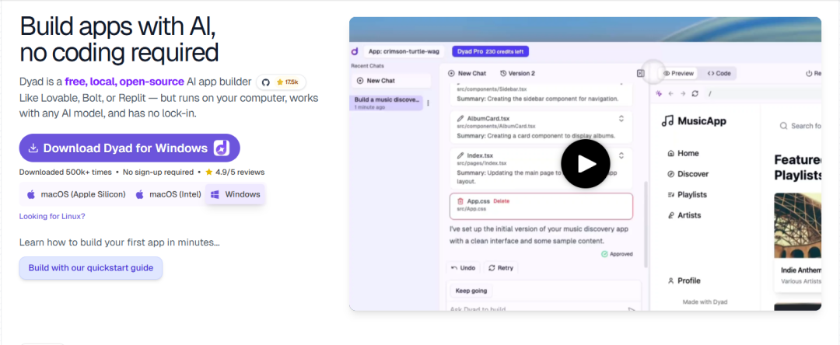Screen dimensions: 840x345
Task: Click the back arrow in the preview toolbar
Action: (670, 93)
